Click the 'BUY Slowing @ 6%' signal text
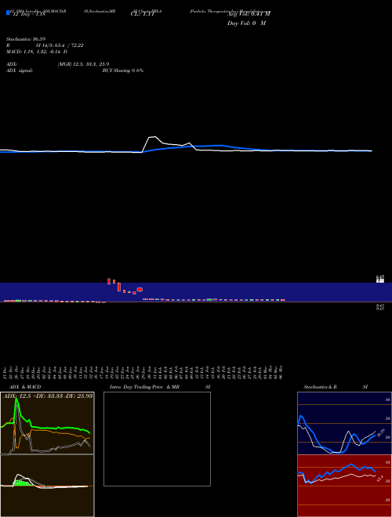Viewport: 392px width, 517px height. (123, 70)
